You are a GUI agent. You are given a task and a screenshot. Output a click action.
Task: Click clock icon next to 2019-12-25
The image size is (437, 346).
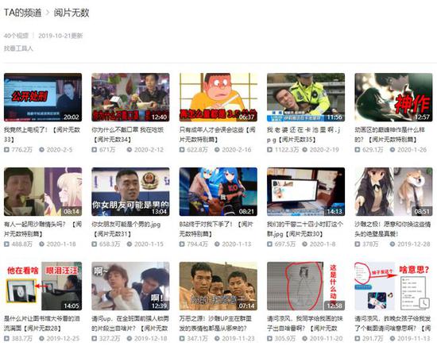pyautogui.click(x=41, y=339)
